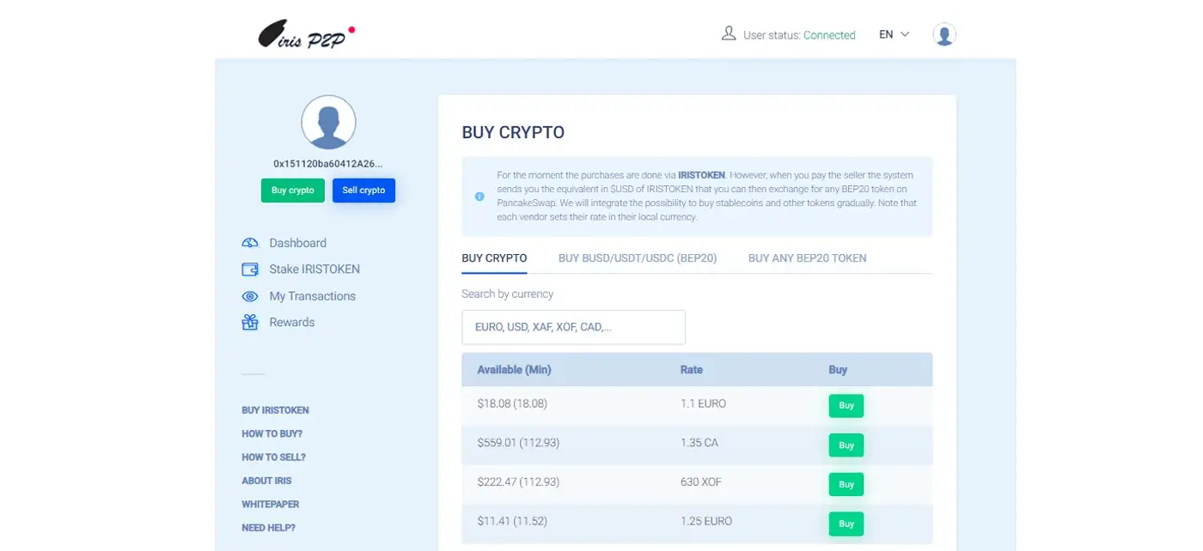Viewport: 1203px width, 551px height.
Task: Click the Stake IRISTOKEN wallet icon
Action: (x=250, y=269)
